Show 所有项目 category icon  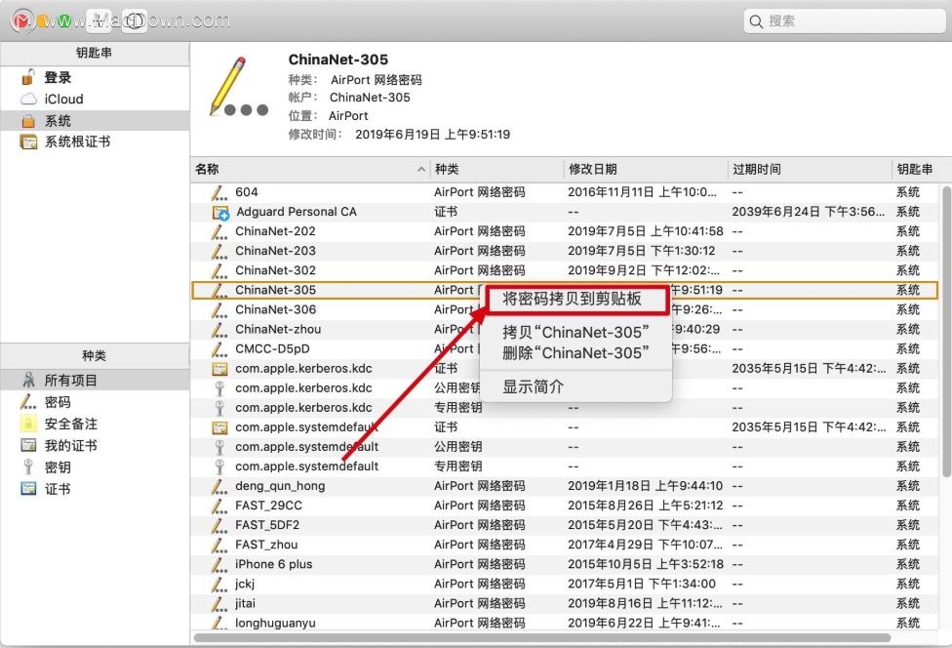point(28,381)
